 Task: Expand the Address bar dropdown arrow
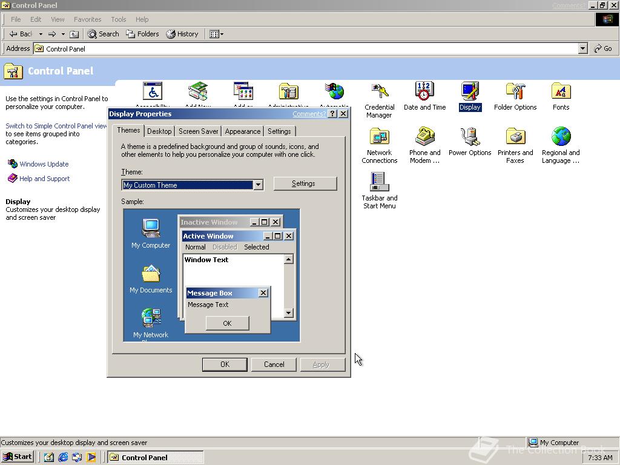click(x=582, y=48)
